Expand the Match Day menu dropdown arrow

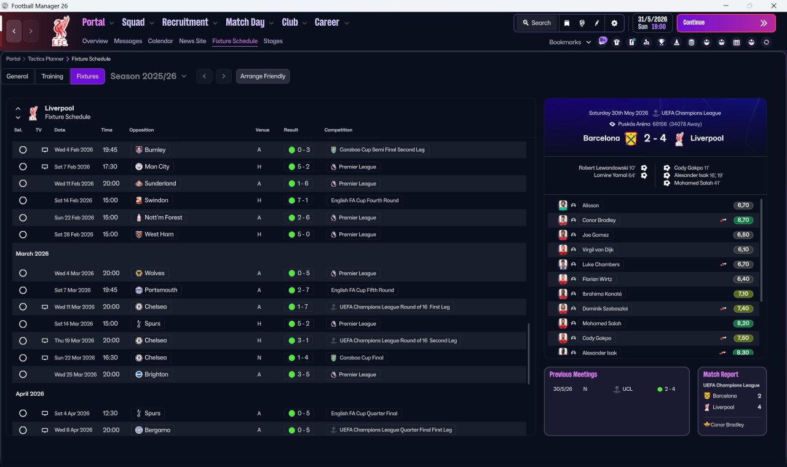271,23
